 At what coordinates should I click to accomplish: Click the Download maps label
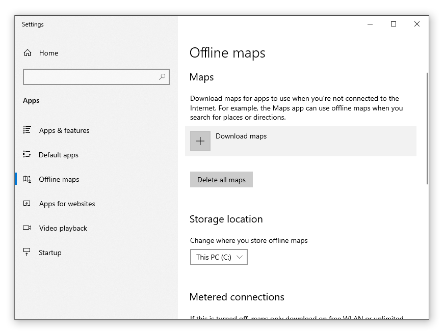(241, 136)
